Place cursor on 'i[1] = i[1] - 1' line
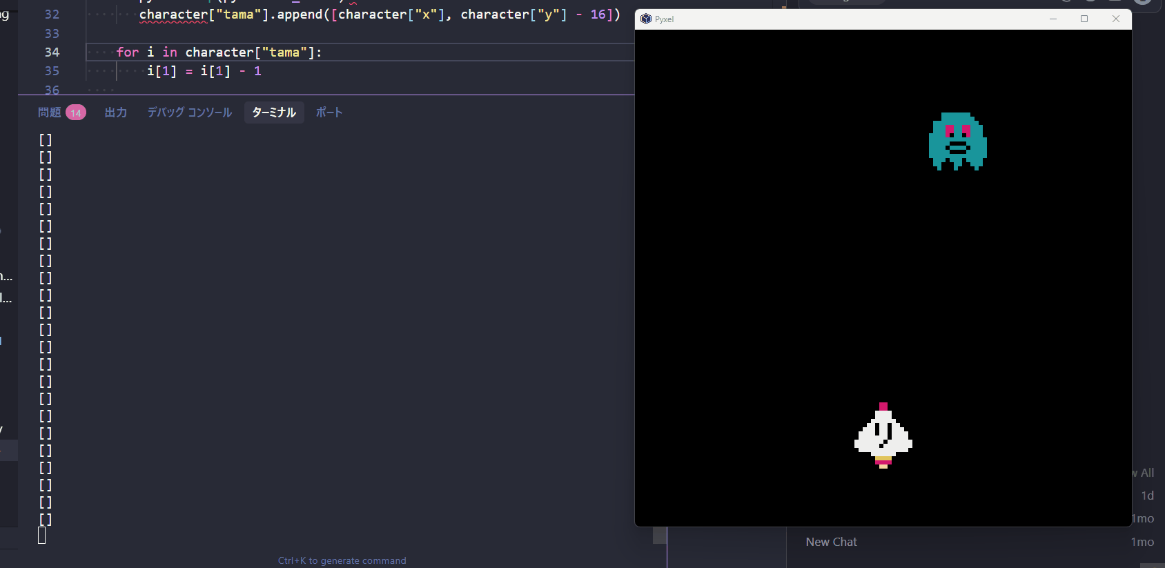The height and width of the screenshot is (568, 1165). [x=204, y=71]
